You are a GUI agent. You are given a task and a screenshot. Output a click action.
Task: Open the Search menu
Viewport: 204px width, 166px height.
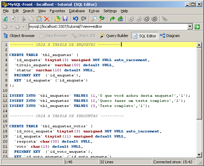point(29,11)
